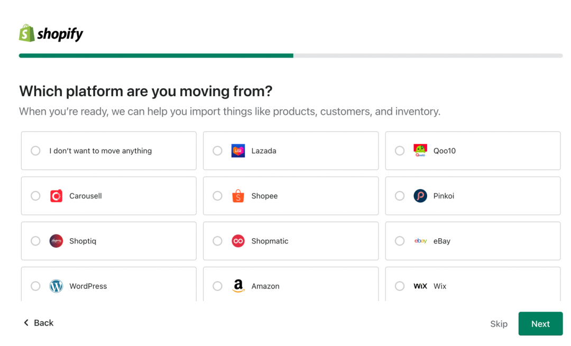Click the Back navigation control
Image resolution: width=571 pixels, height=346 pixels.
click(x=38, y=322)
